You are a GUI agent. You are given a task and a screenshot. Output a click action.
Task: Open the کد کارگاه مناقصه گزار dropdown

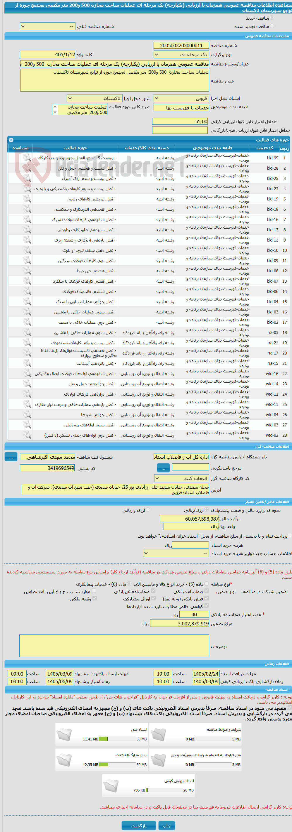point(182,478)
